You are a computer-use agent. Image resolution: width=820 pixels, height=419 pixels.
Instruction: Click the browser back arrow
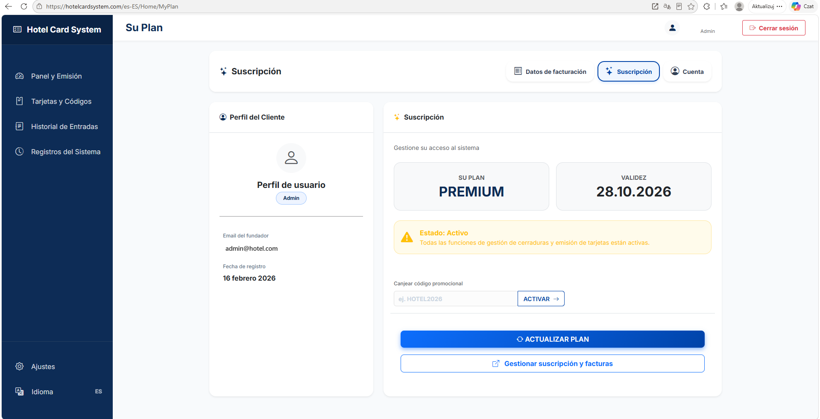[x=9, y=6]
